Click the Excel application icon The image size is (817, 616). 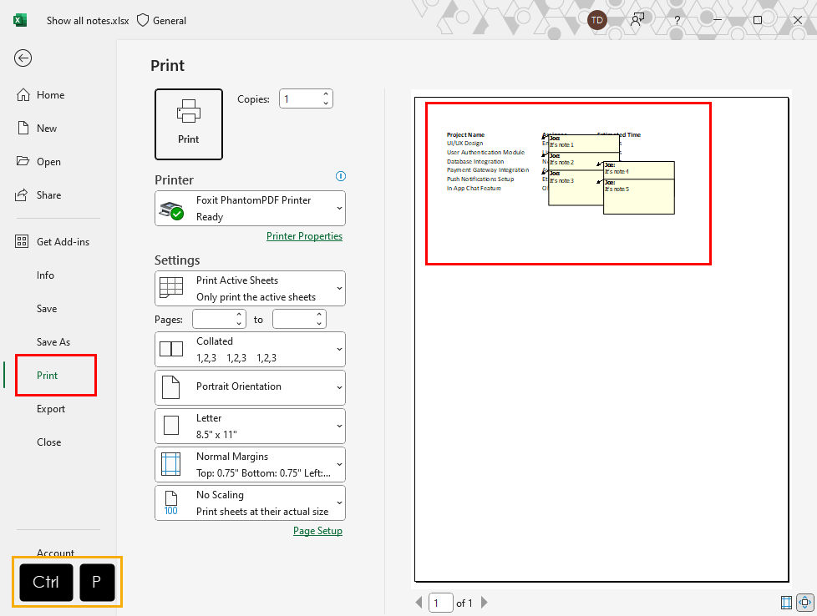click(20, 20)
